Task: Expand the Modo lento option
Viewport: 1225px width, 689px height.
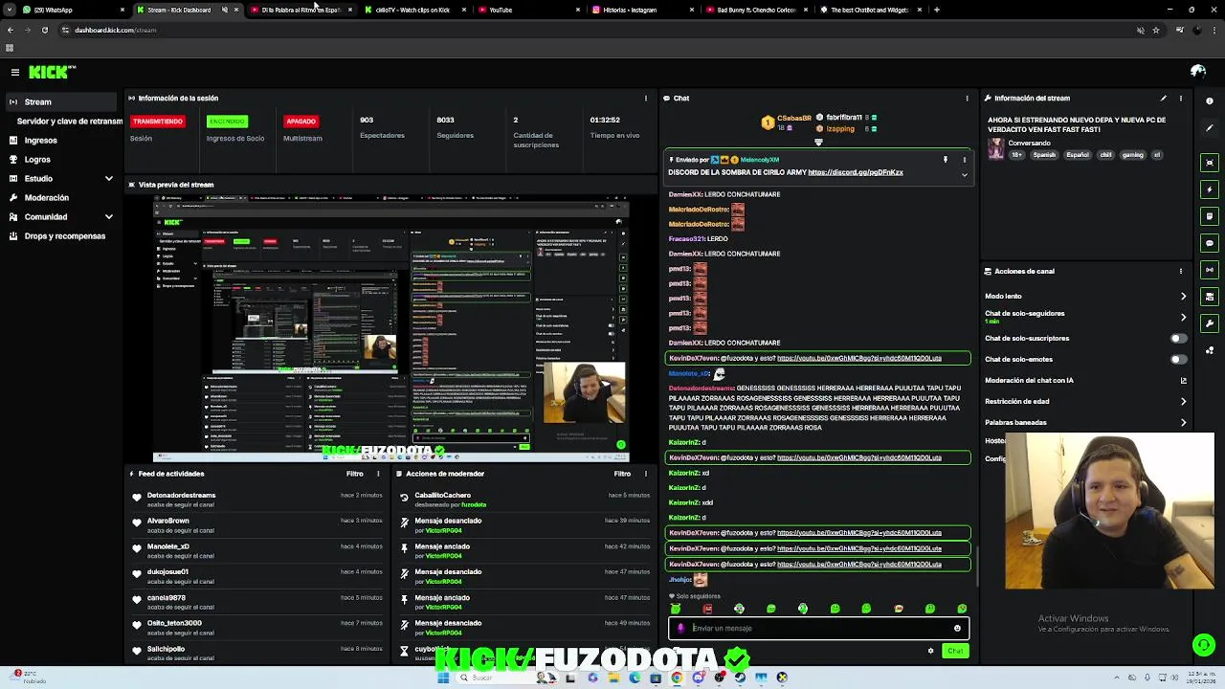Action: tap(1184, 296)
